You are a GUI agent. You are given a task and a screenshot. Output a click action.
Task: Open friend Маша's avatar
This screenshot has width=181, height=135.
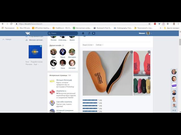(x=63, y=52)
